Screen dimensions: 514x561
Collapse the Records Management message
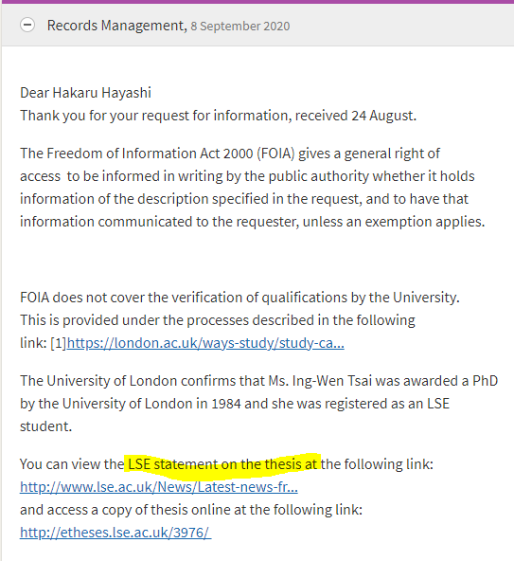tap(27, 25)
